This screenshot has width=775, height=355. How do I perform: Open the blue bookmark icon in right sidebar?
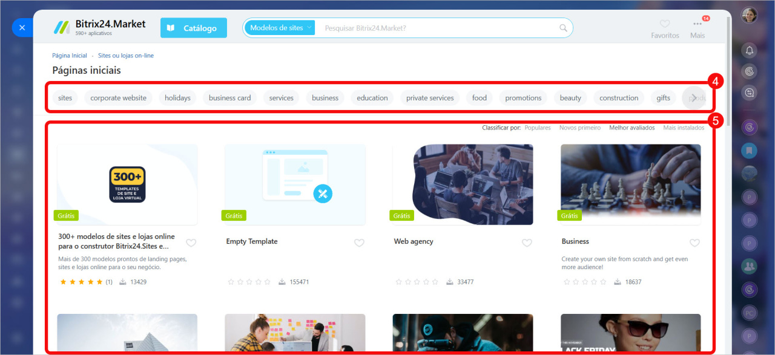click(750, 150)
